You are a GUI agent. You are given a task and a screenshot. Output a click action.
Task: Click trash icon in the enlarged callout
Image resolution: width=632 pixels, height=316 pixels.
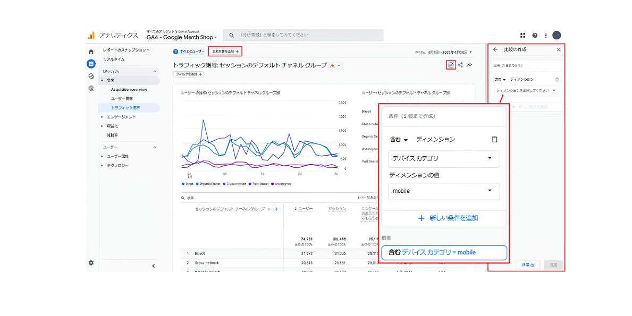(x=494, y=139)
